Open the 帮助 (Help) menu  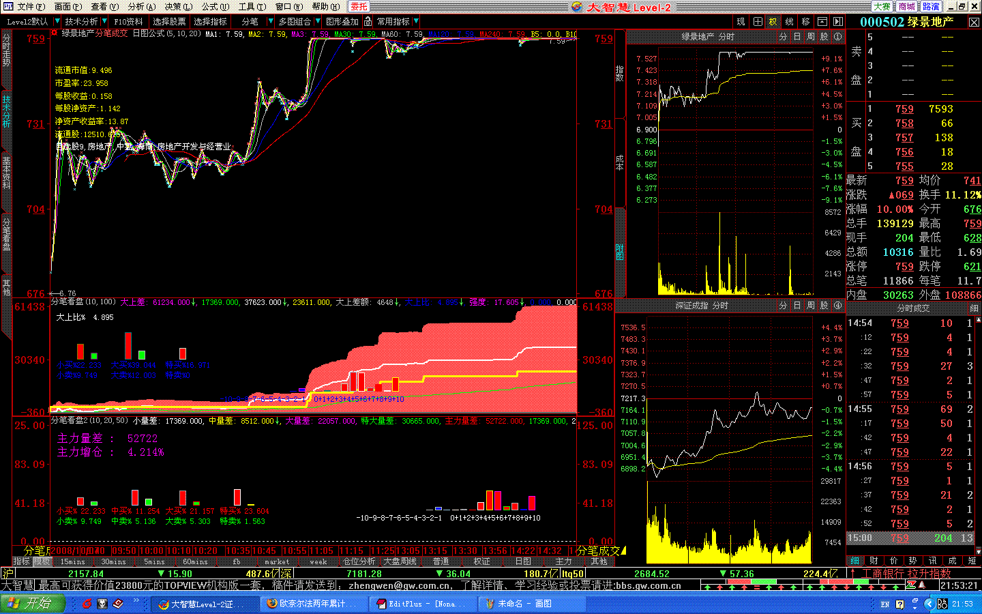click(325, 7)
